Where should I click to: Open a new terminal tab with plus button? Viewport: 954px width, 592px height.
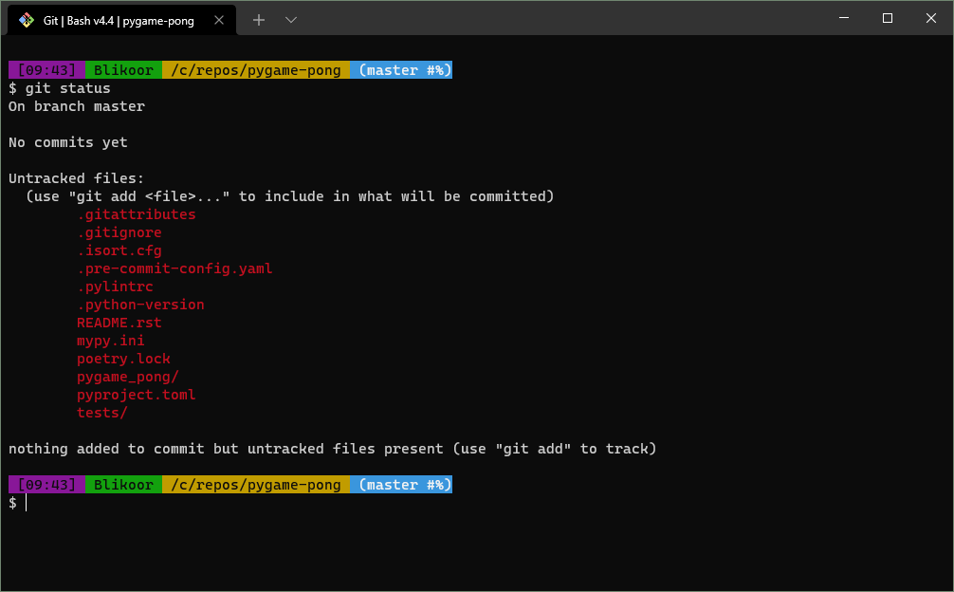pos(259,20)
